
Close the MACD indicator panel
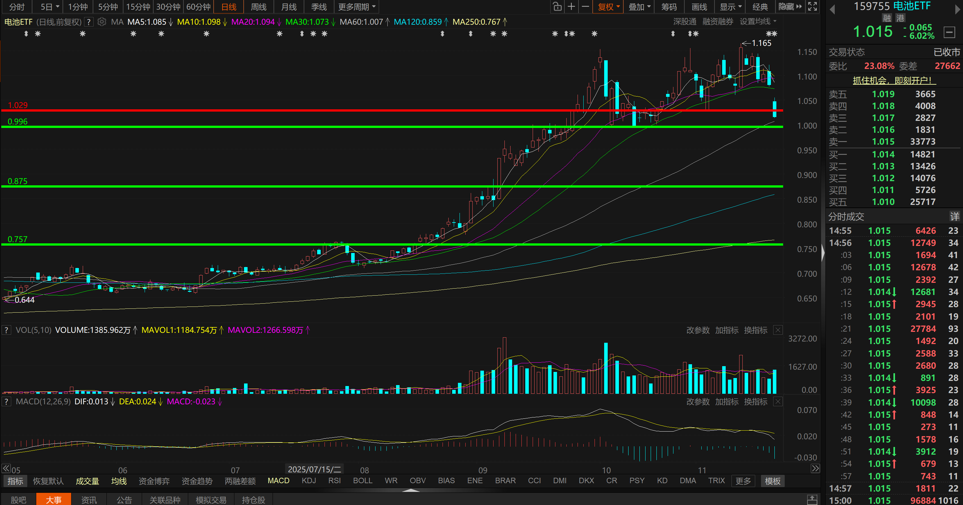(778, 402)
